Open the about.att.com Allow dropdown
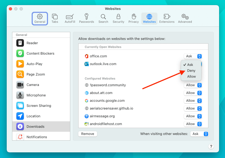 point(193,93)
